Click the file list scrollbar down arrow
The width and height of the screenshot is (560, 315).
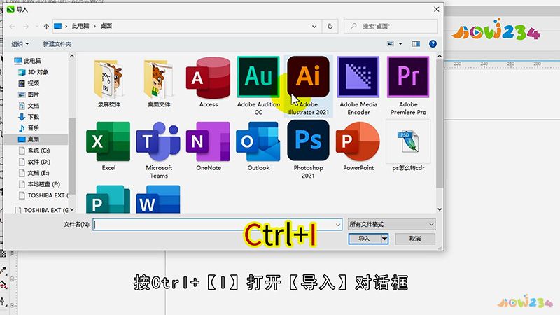pyautogui.click(x=440, y=209)
